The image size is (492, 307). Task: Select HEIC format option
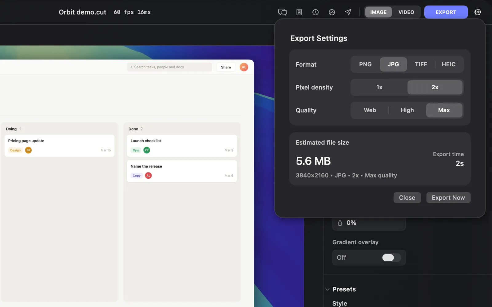coord(449,64)
